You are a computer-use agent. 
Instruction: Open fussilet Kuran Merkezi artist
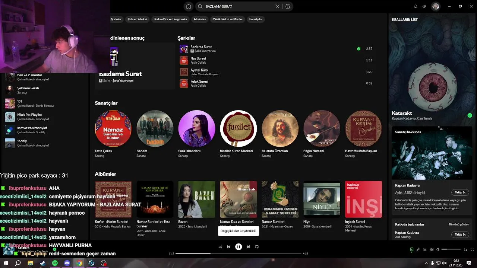(x=238, y=128)
